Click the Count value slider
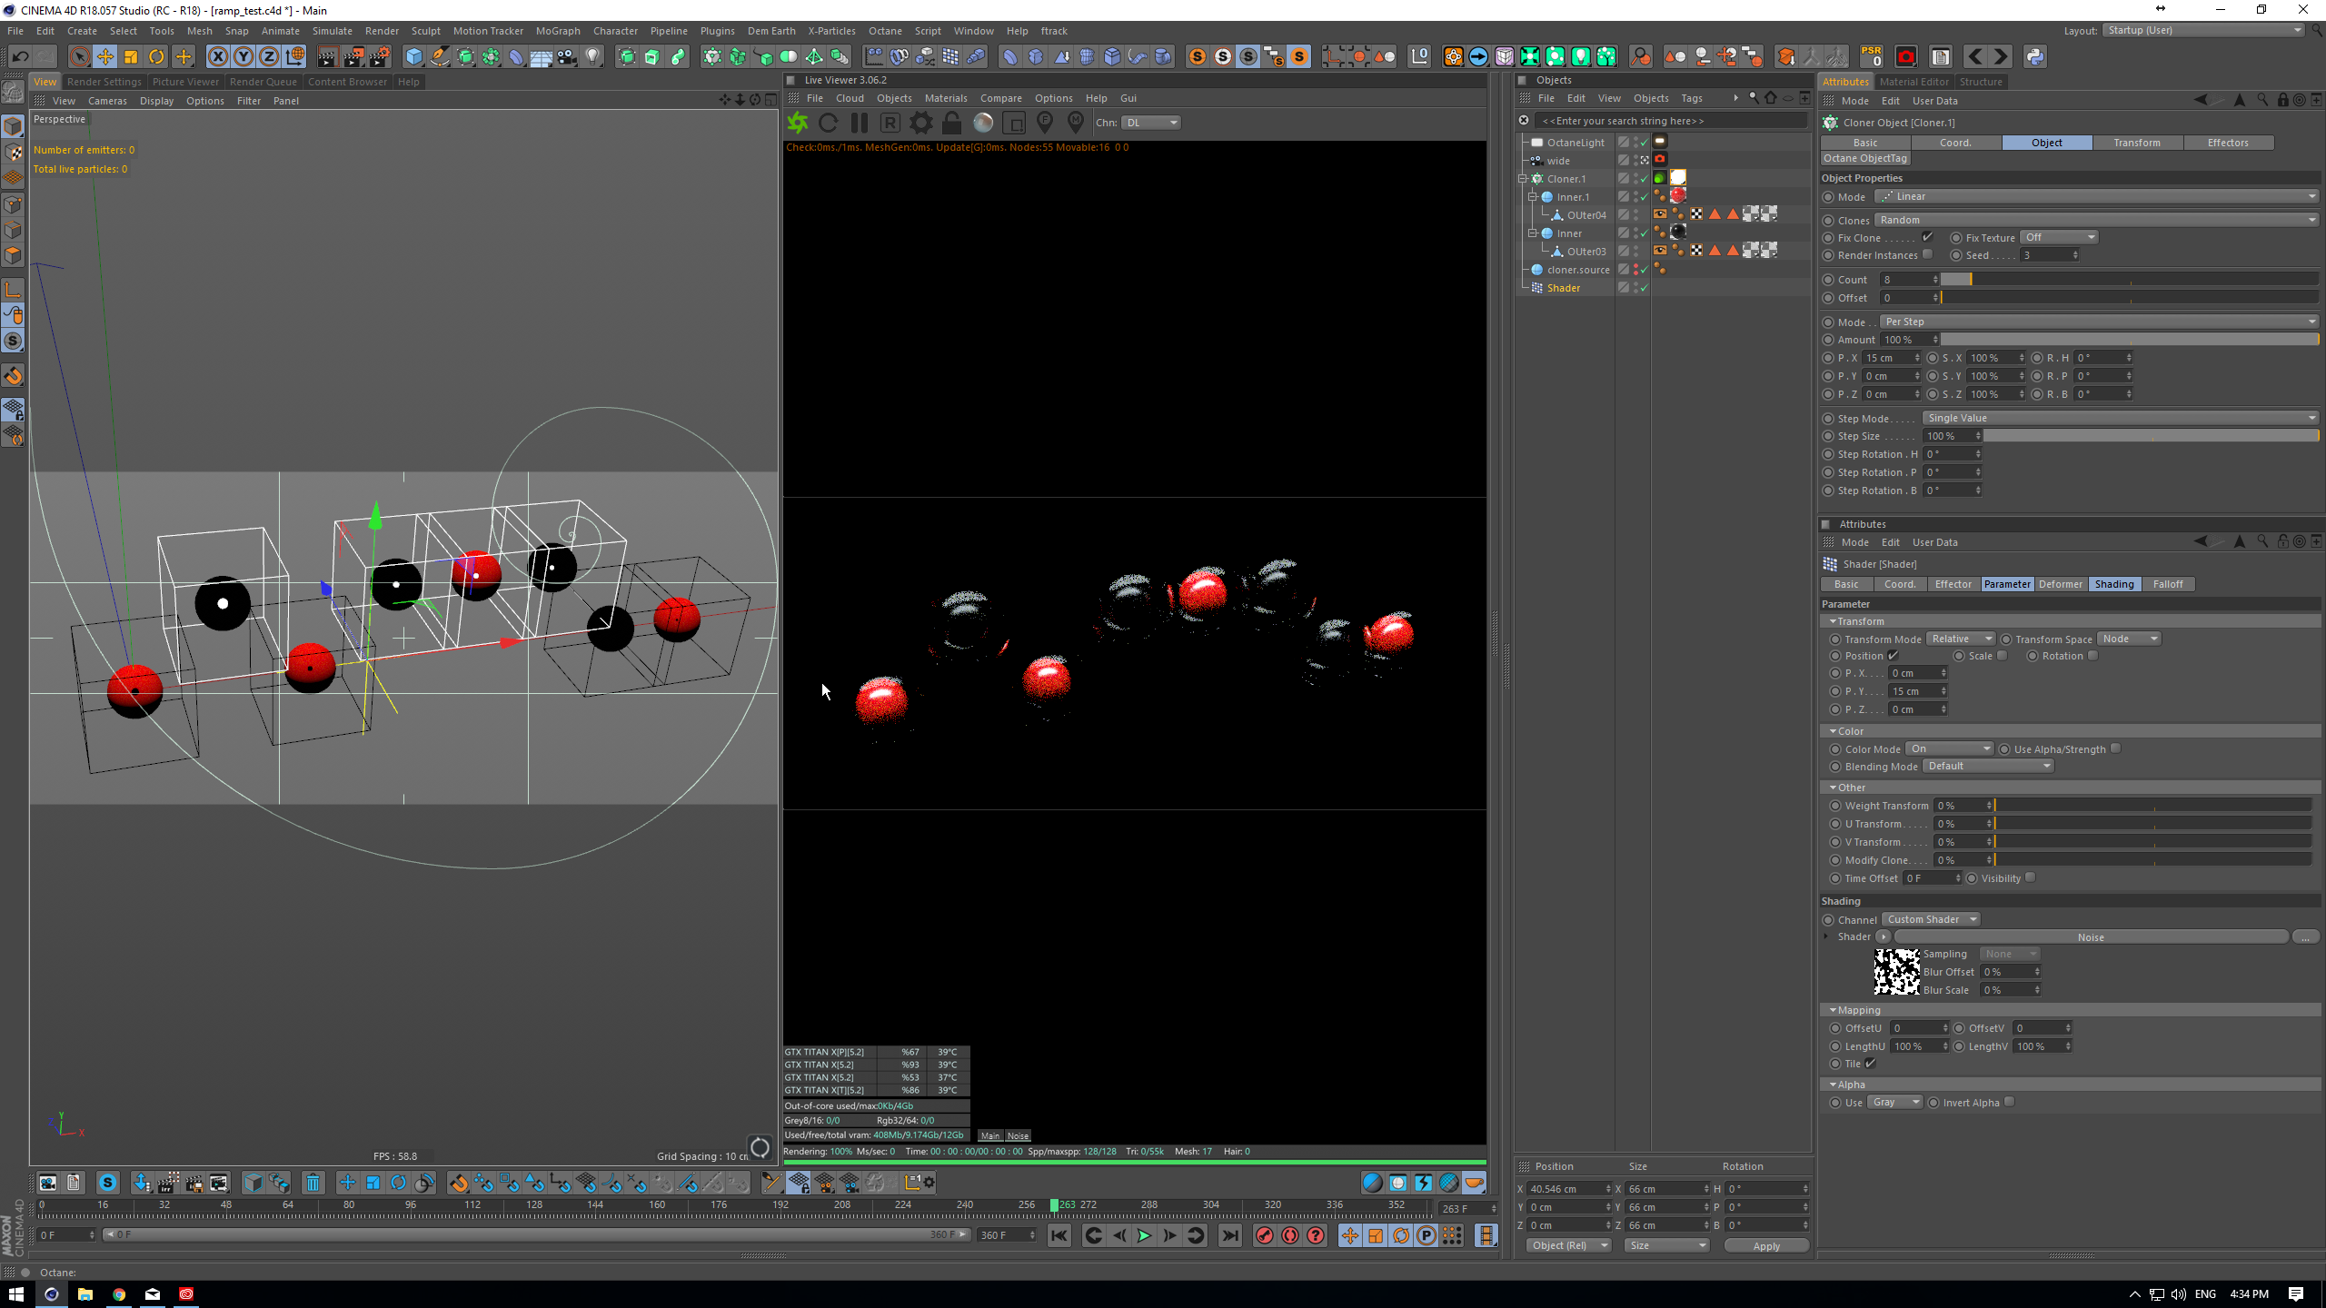 (x=2126, y=280)
